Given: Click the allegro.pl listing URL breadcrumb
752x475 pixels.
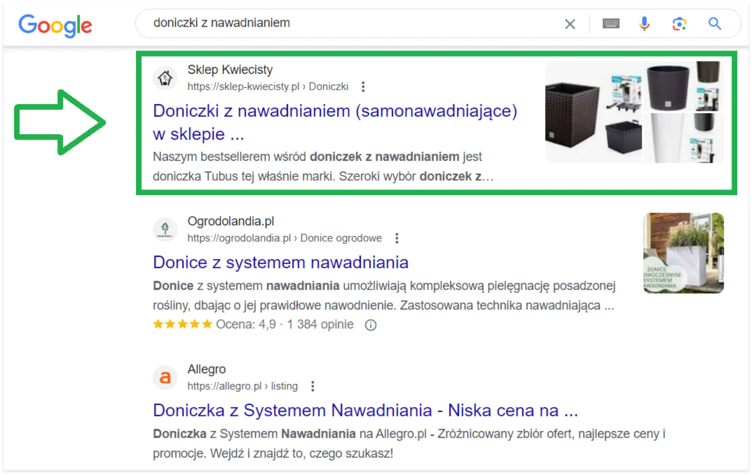Looking at the screenshot, I should (243, 386).
